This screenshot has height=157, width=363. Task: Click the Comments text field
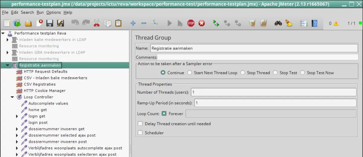pyautogui.click(x=257, y=57)
